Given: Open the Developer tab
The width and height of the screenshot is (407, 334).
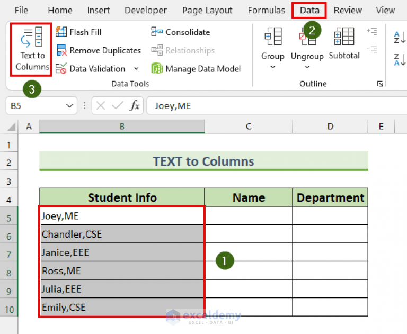Looking at the screenshot, I should point(146,11).
